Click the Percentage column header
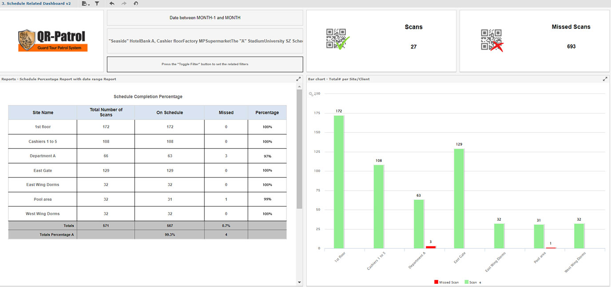This screenshot has width=611, height=287. click(x=267, y=112)
